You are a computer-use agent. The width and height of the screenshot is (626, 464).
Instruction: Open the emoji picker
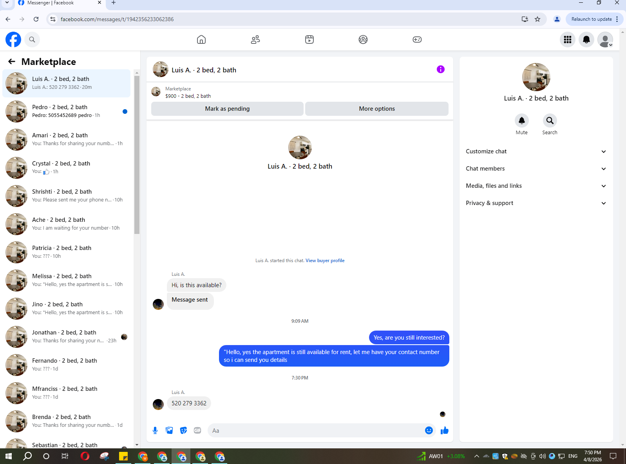(429, 430)
